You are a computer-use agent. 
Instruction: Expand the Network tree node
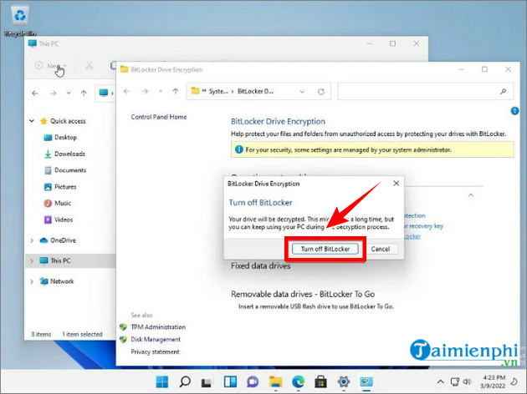pos(32,281)
